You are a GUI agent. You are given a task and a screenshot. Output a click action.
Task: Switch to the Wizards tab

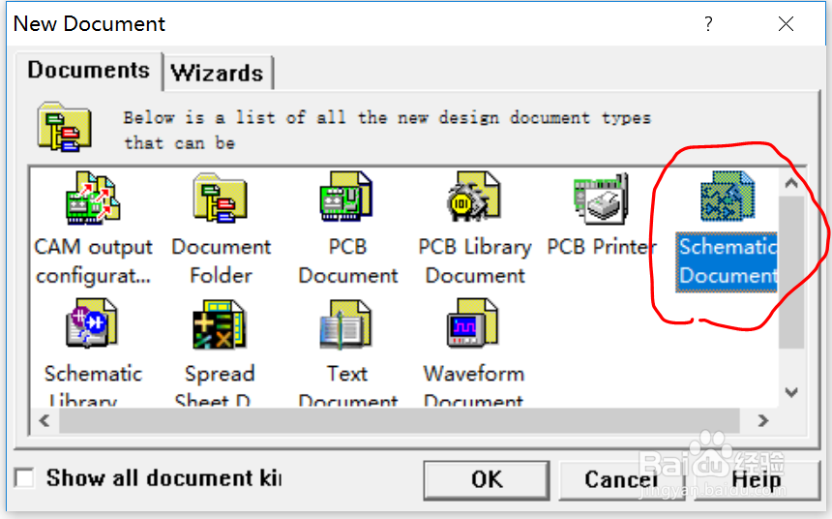pos(218,74)
